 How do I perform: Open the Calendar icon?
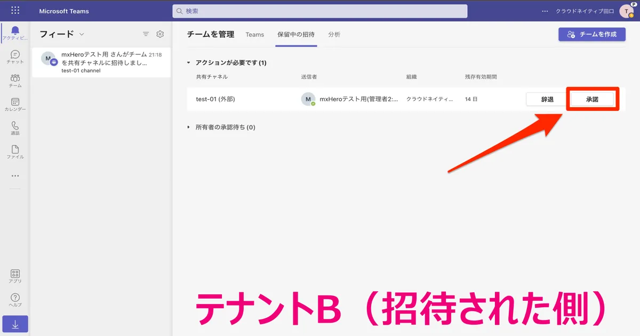15,102
